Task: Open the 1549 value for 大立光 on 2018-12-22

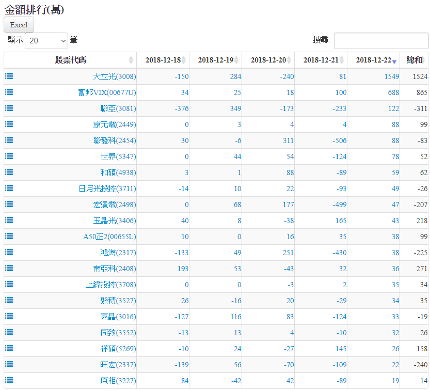Action: point(391,76)
